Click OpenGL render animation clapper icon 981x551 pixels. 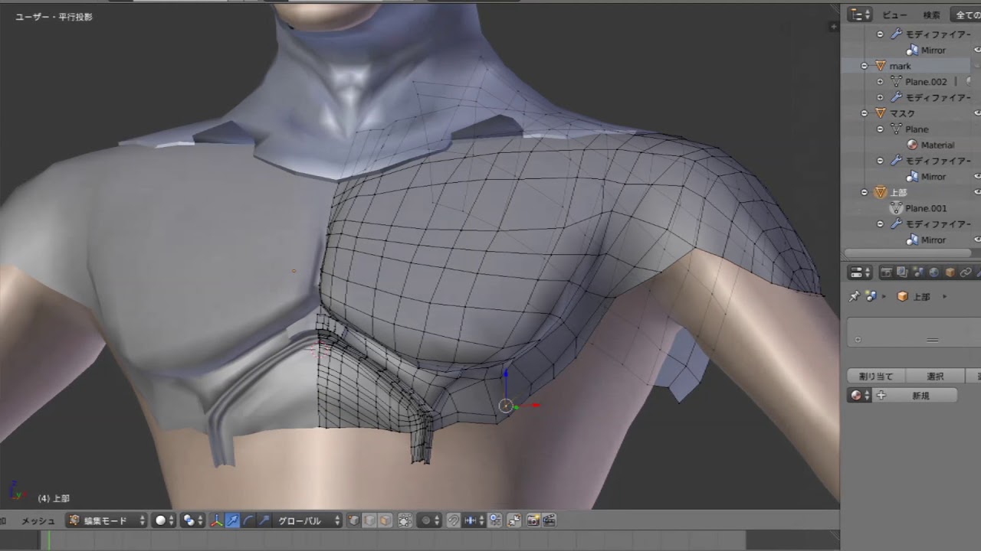(x=549, y=520)
